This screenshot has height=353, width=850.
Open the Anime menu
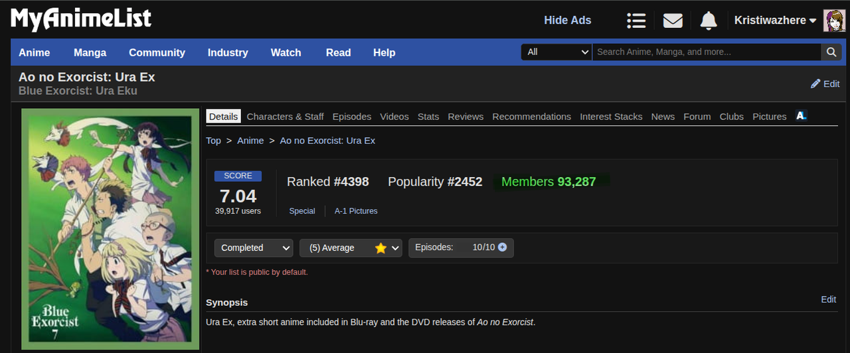pyautogui.click(x=35, y=52)
